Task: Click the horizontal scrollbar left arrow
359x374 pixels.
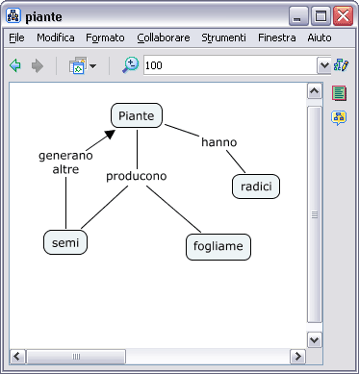Action: 17,357
